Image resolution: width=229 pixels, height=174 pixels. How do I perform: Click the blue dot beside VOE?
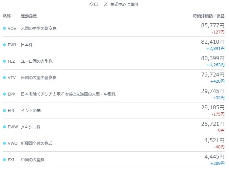click(4, 28)
